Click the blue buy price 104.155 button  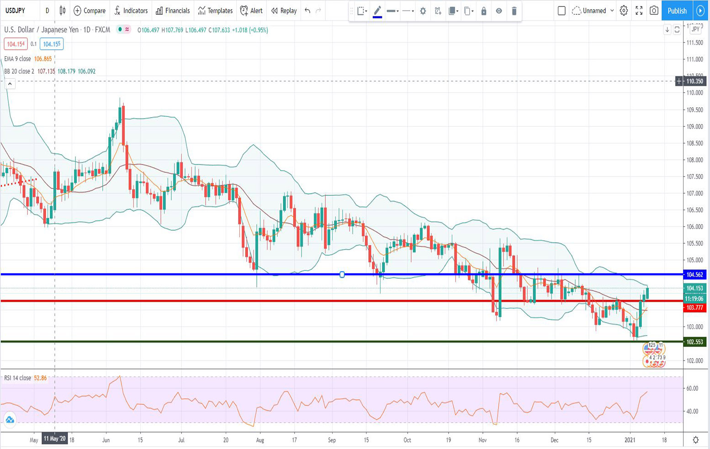52,44
